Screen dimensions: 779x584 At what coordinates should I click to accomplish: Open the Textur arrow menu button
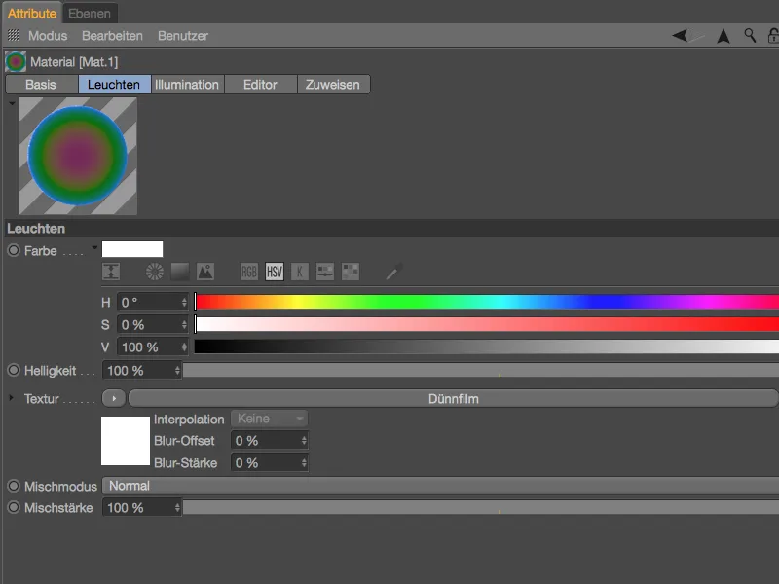(x=114, y=398)
